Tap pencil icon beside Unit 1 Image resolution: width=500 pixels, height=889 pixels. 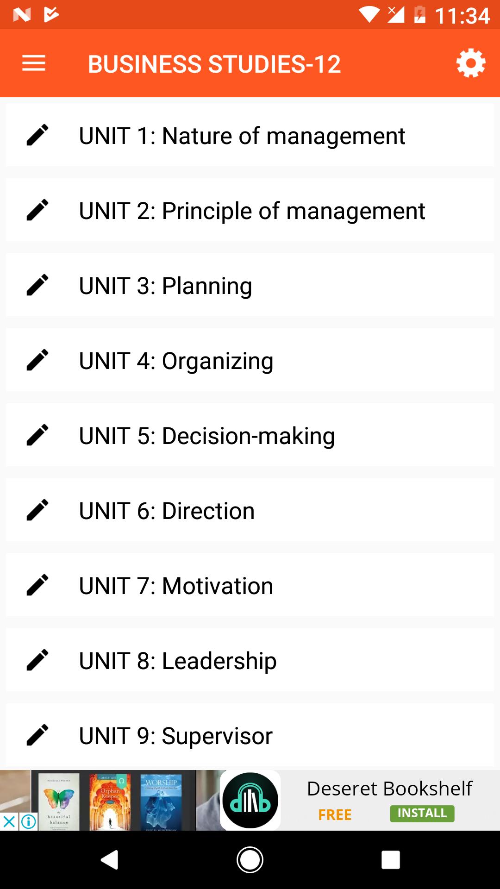pyautogui.click(x=37, y=135)
